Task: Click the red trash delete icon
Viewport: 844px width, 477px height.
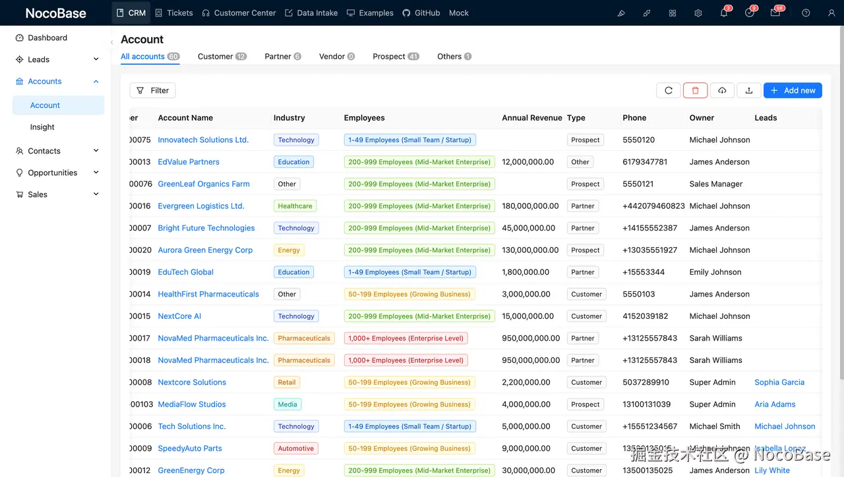Action: [695, 90]
